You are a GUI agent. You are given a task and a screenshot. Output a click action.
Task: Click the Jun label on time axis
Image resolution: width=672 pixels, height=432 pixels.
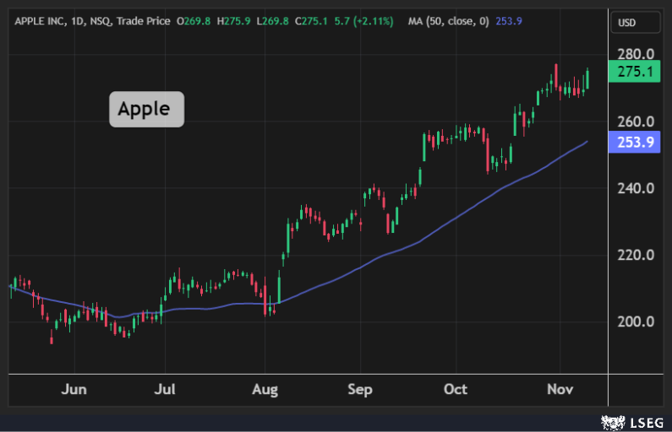point(74,390)
